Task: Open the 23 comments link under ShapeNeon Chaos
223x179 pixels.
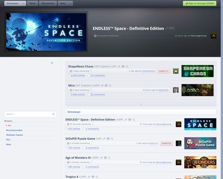Action: (98, 76)
